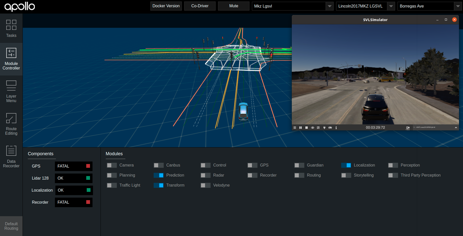Click the gamepad controls icon in simulator
The height and width of the screenshot is (236, 463).
[330, 128]
